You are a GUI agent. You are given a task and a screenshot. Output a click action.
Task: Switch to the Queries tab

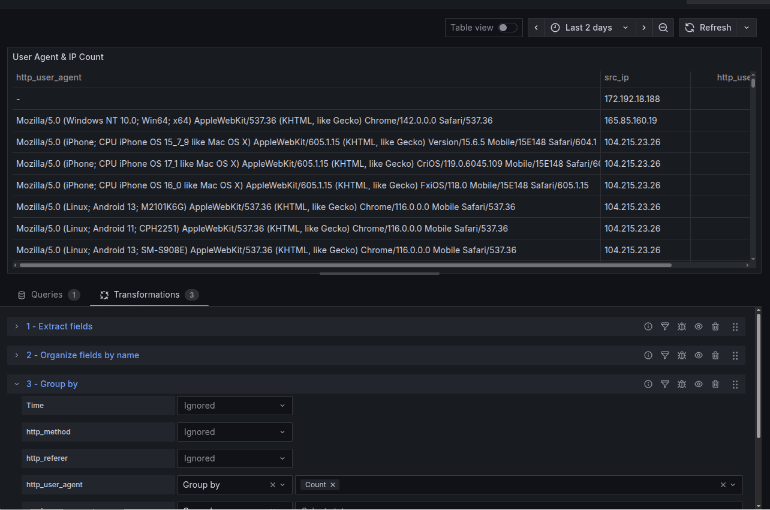pyautogui.click(x=47, y=295)
